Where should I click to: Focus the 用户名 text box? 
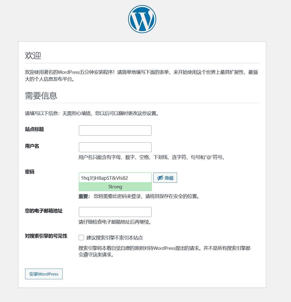115,147
